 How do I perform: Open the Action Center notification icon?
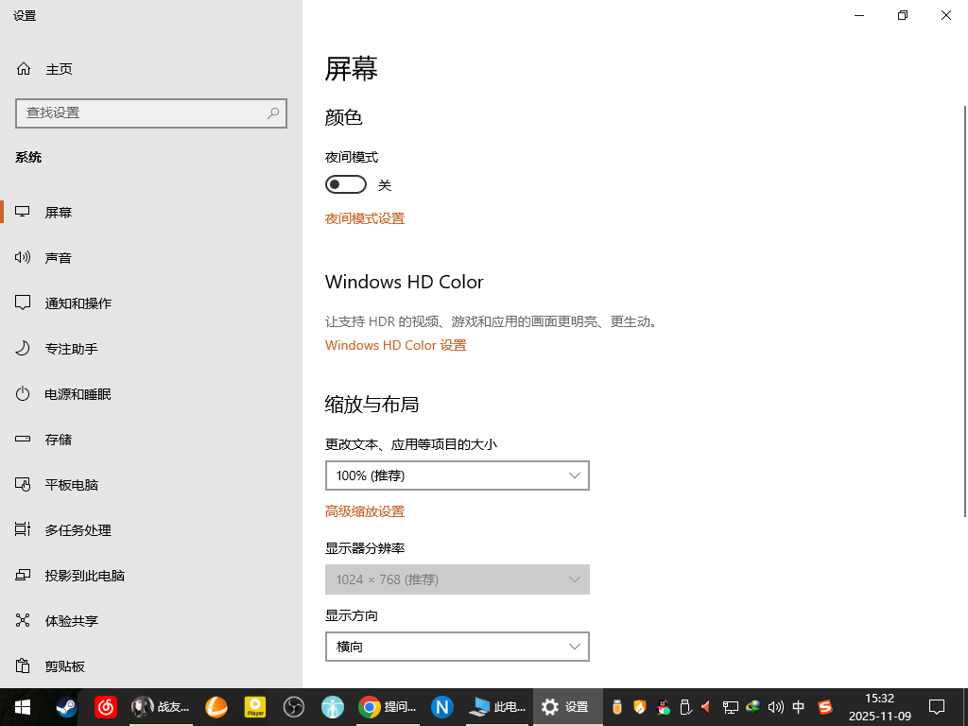click(937, 707)
